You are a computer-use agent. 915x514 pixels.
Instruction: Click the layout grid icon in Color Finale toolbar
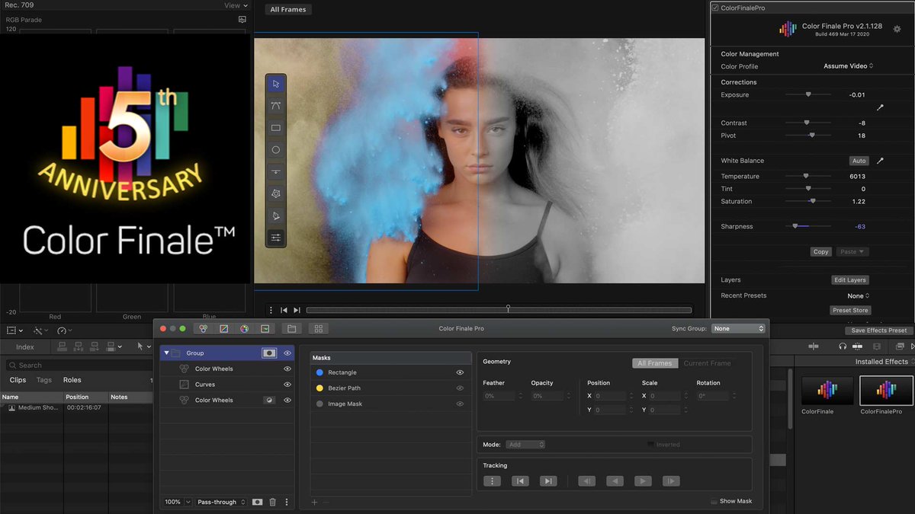click(318, 328)
